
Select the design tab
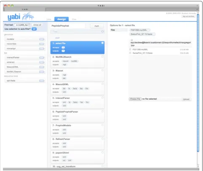(x=61, y=19)
